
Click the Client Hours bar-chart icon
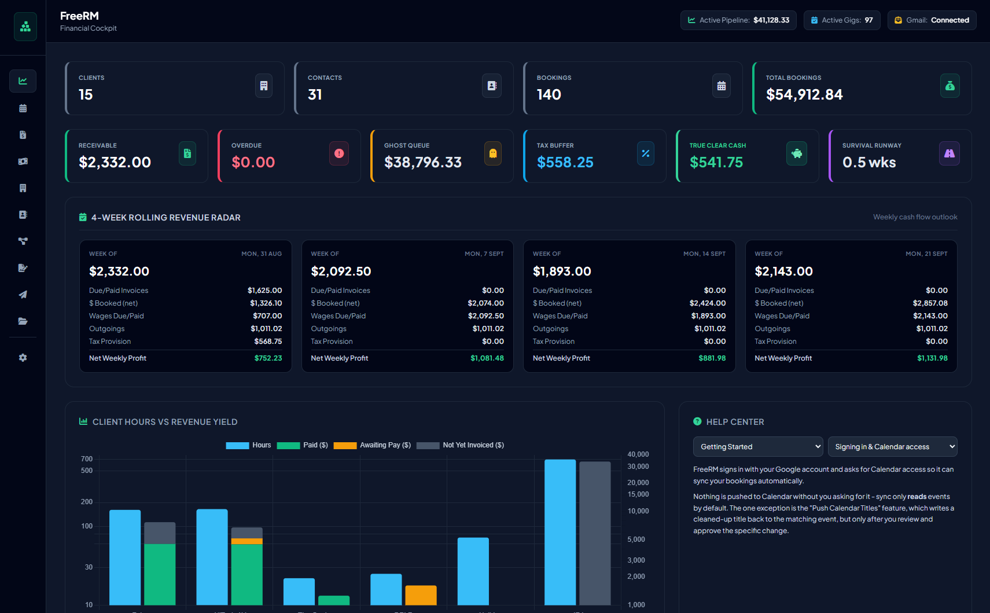click(x=83, y=421)
